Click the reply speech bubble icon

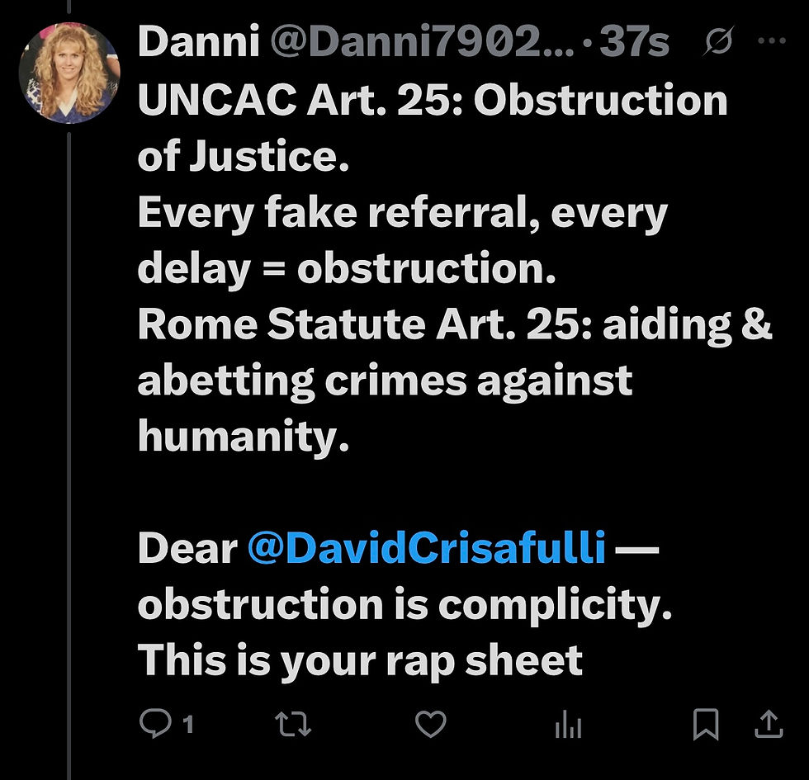[x=154, y=725]
